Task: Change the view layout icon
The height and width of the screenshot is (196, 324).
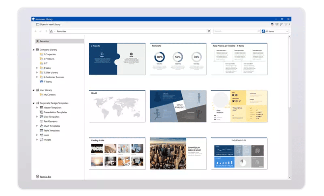Action: pos(277,24)
